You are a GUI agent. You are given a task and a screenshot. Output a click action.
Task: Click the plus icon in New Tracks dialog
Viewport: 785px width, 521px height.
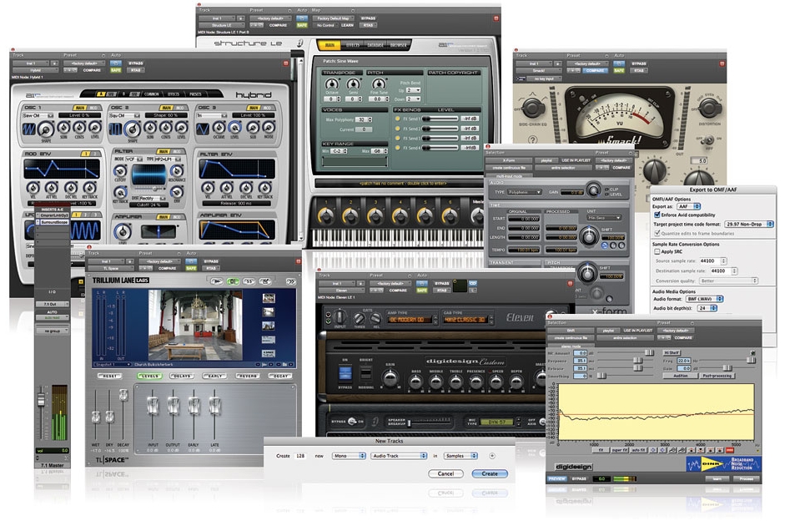pyautogui.click(x=492, y=456)
